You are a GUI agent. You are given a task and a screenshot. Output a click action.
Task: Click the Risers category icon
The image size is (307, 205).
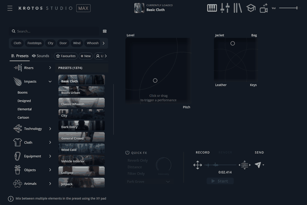18,68
